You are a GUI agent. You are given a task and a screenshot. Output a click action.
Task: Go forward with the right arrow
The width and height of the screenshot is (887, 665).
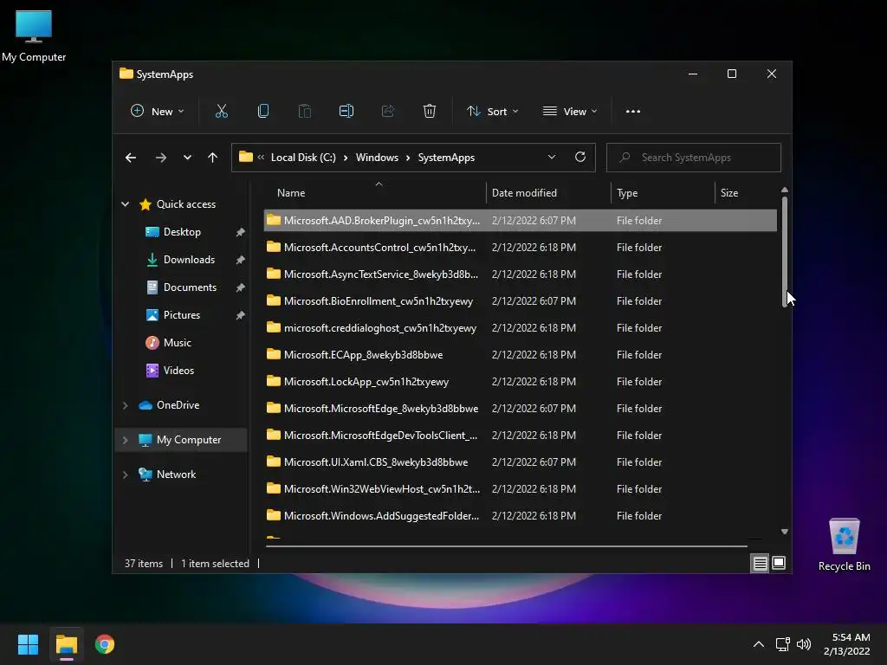160,158
